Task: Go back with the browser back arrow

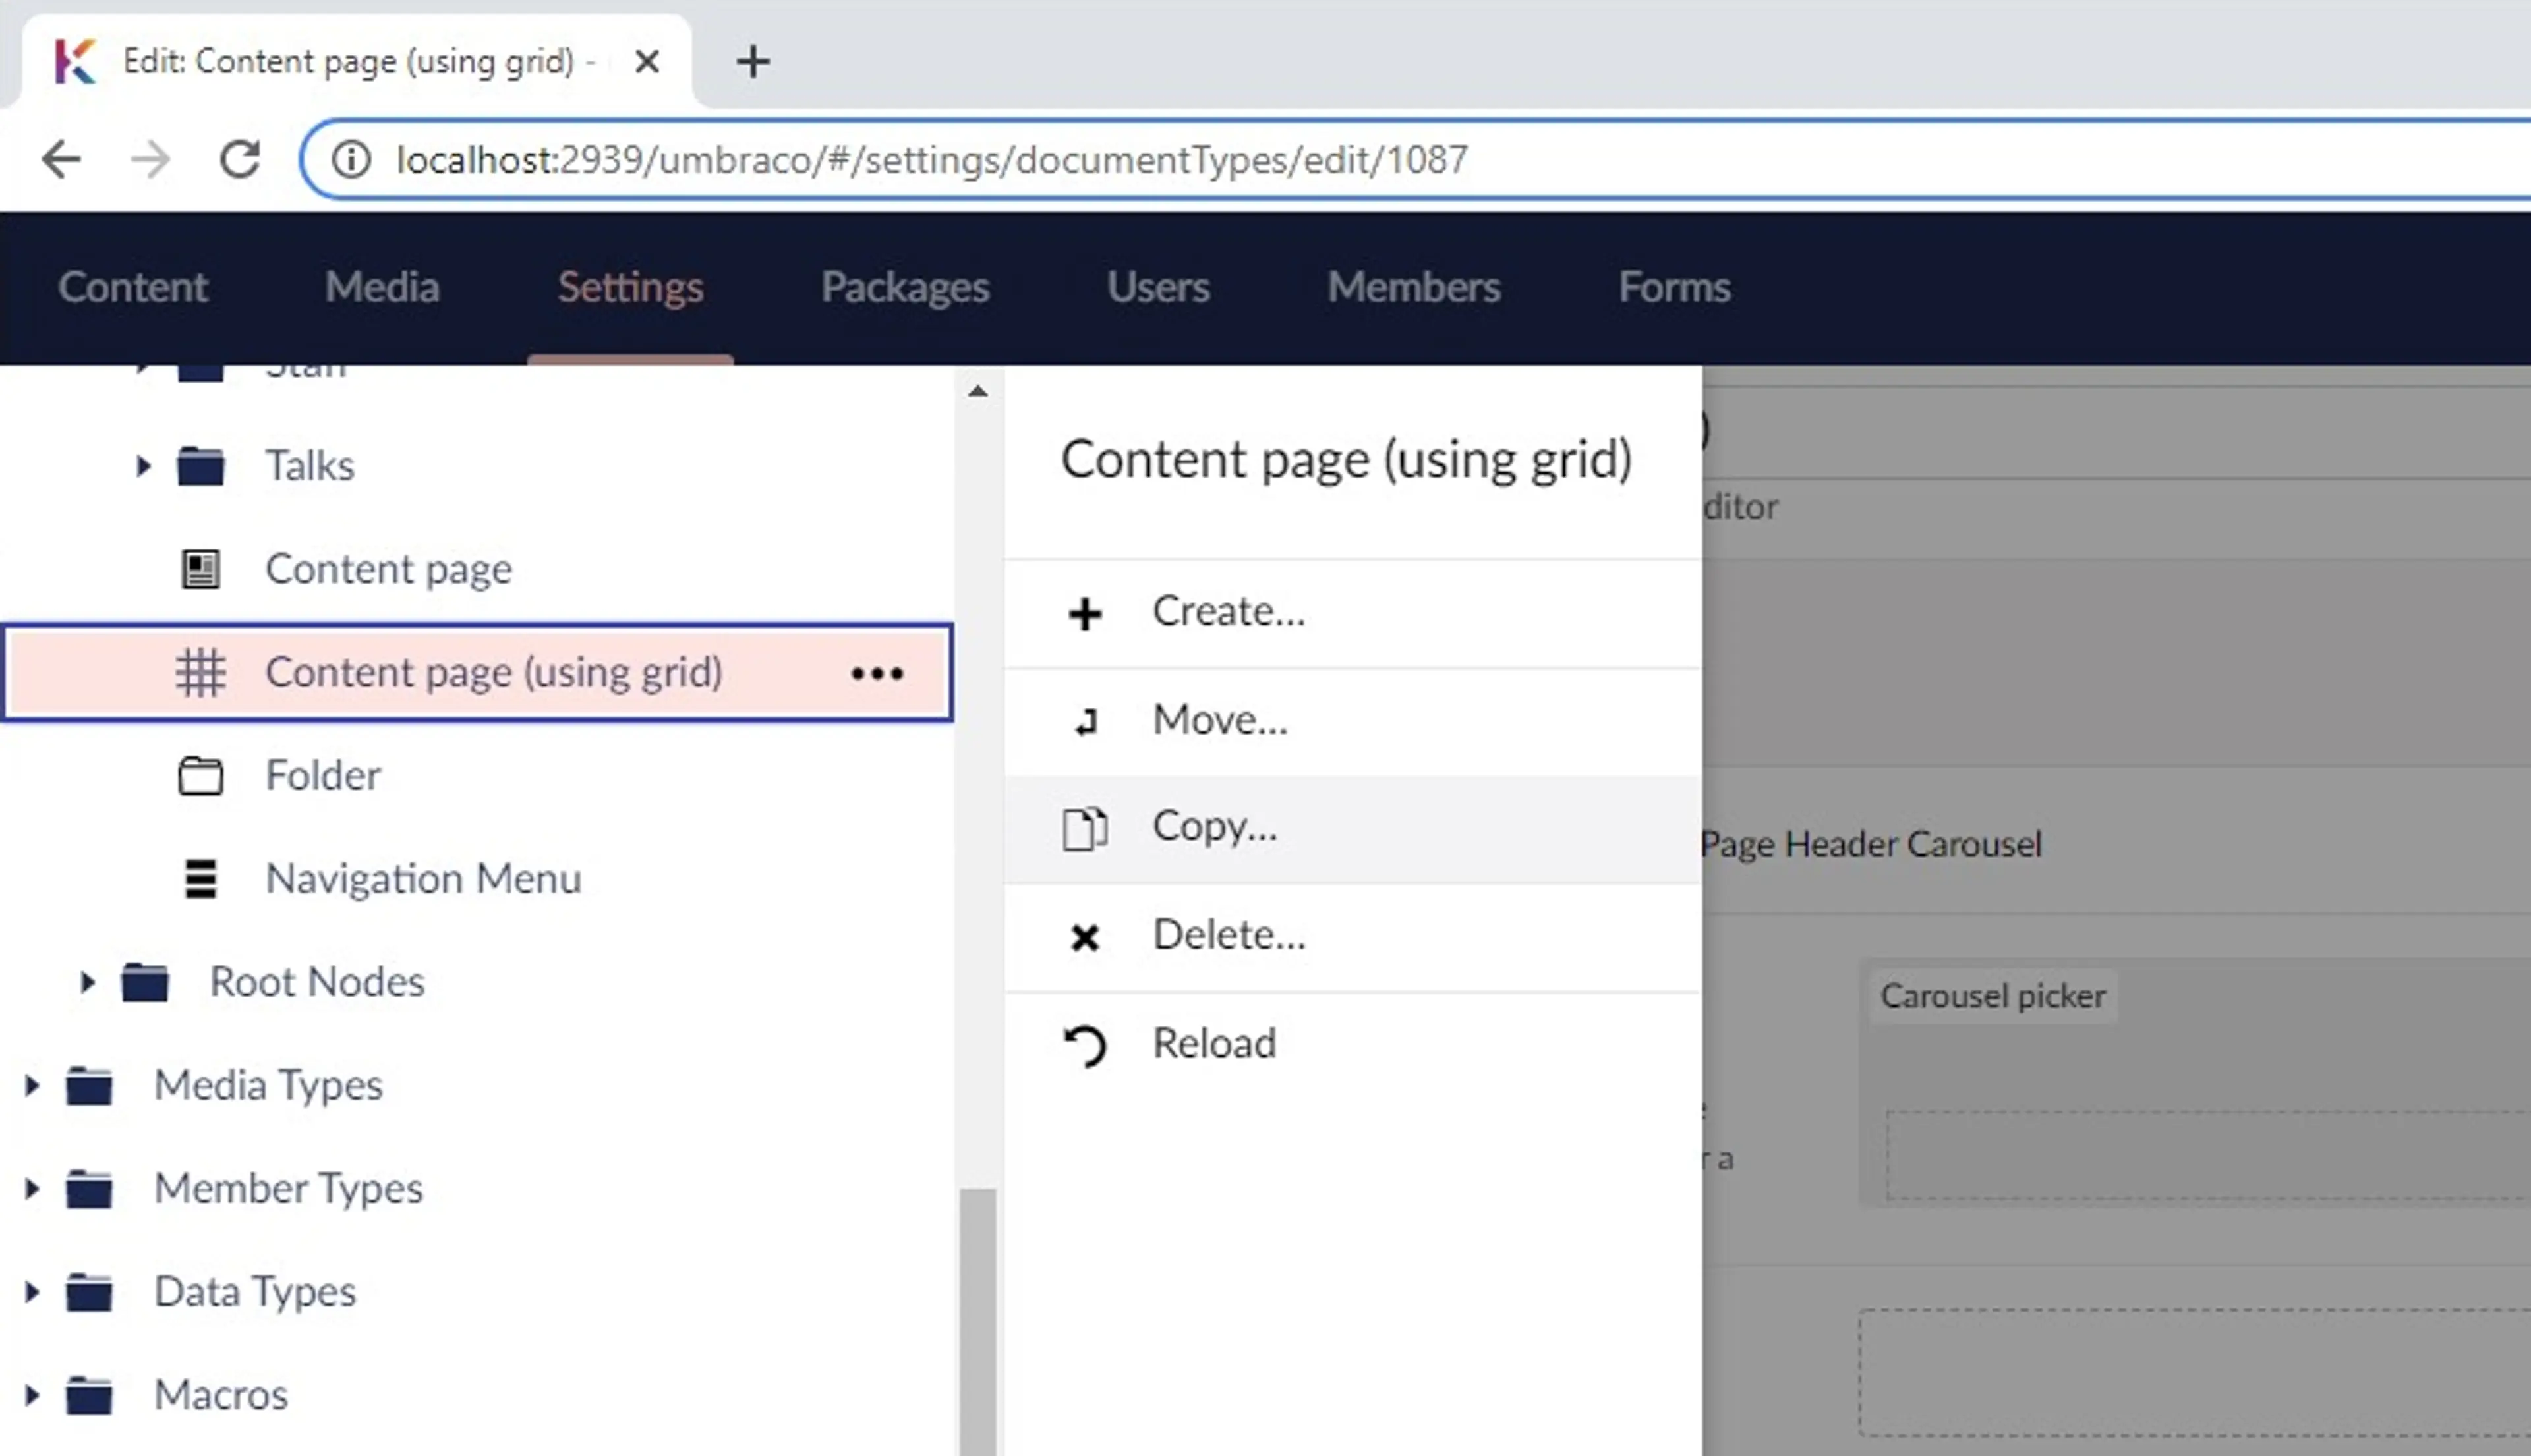Action: pos(62,159)
